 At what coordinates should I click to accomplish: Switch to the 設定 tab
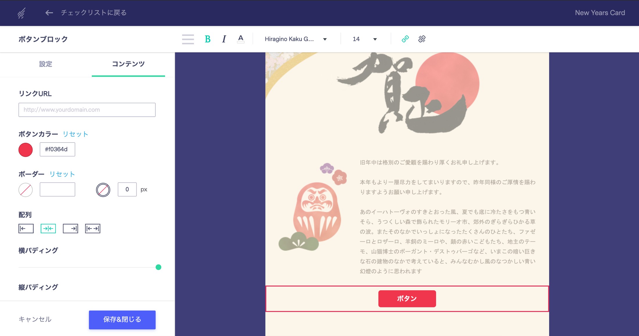pos(46,64)
